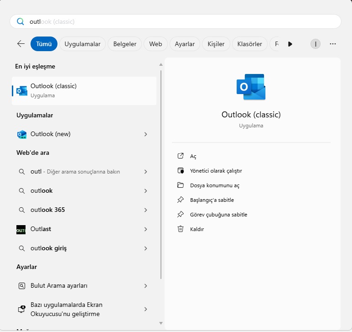
Task: Click the Outlook (new) app icon
Action: tap(21, 134)
